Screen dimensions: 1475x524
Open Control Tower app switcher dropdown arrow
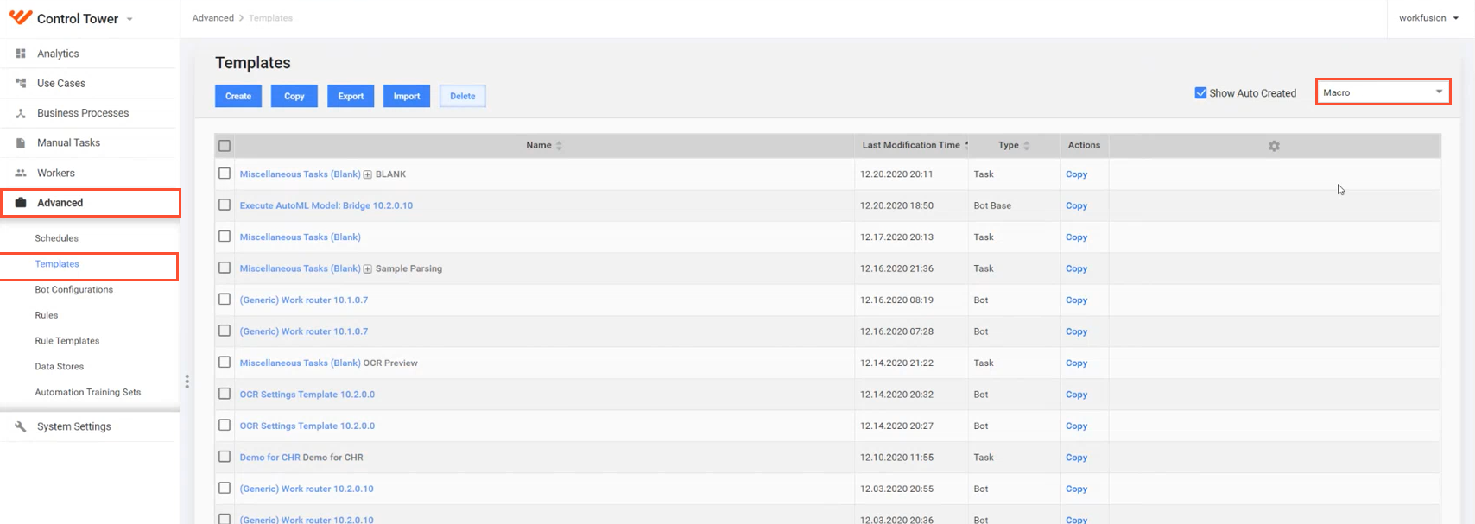(130, 19)
